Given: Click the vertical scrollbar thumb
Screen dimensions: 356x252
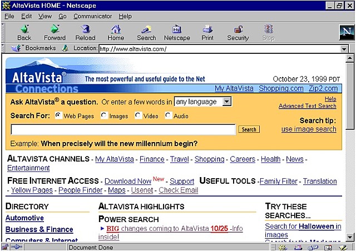Looking at the screenshot, I should coord(350,97).
